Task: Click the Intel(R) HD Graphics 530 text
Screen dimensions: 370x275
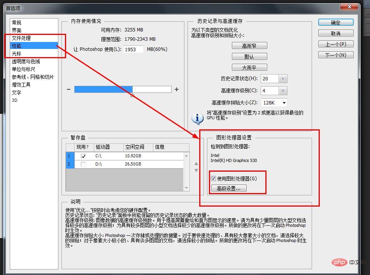Action: 233,160
